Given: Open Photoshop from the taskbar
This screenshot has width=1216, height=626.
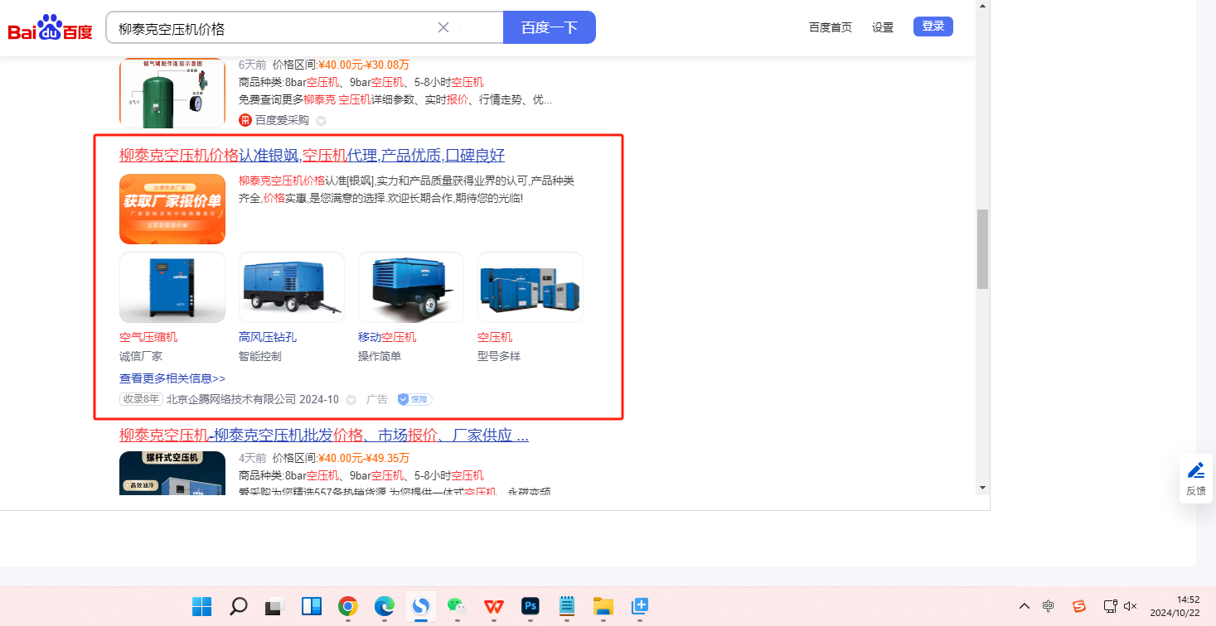Looking at the screenshot, I should [x=530, y=606].
